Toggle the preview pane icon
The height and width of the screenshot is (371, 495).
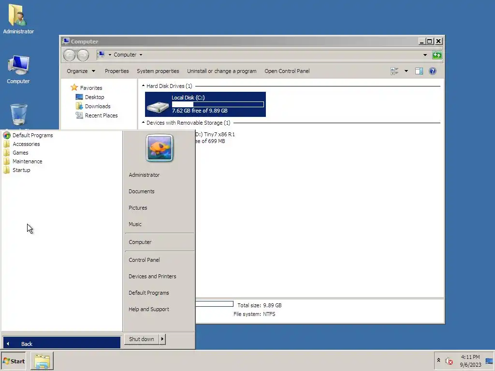419,71
